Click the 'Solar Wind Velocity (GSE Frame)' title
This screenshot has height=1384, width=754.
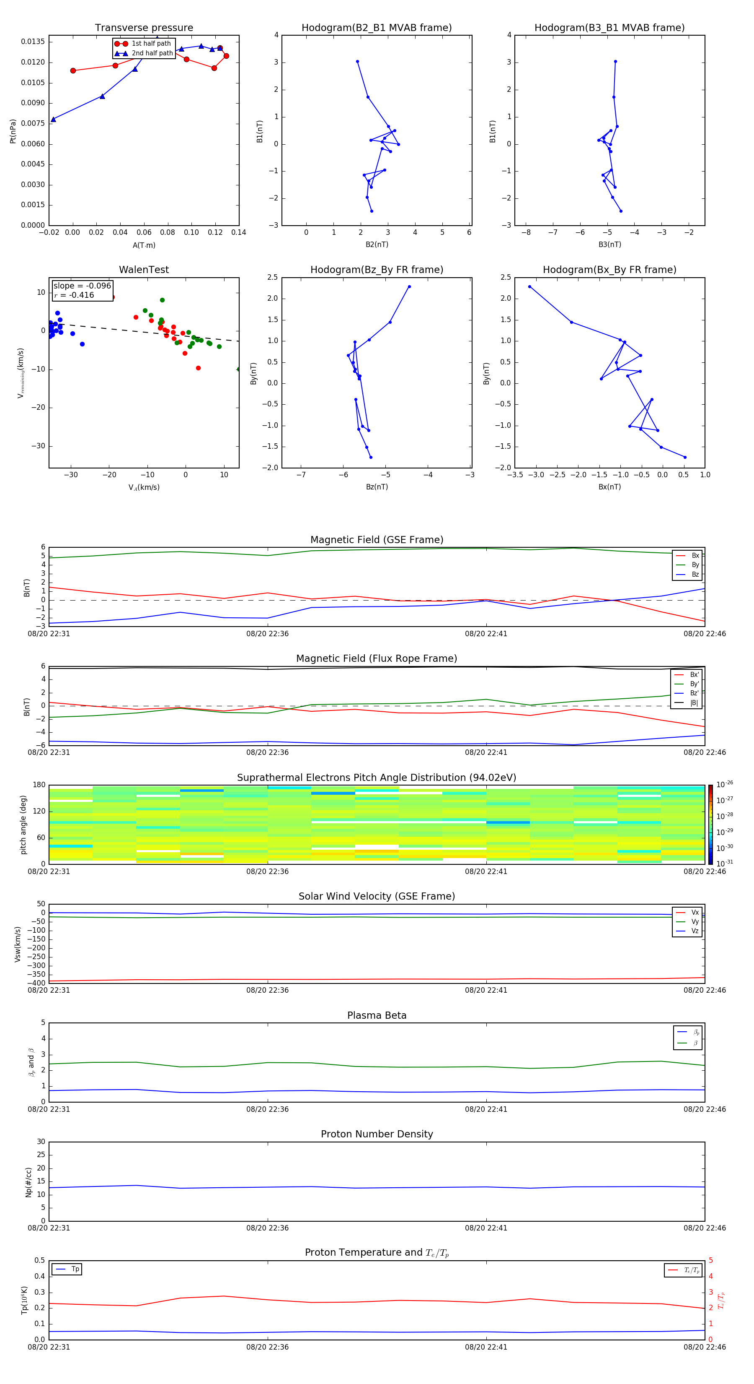pyautogui.click(x=377, y=896)
